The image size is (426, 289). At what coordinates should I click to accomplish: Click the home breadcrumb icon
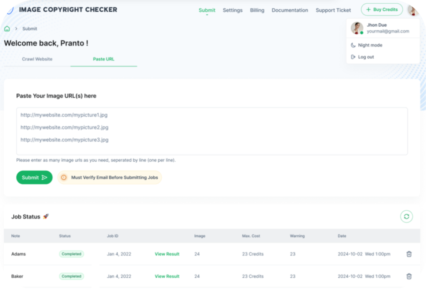click(x=7, y=29)
